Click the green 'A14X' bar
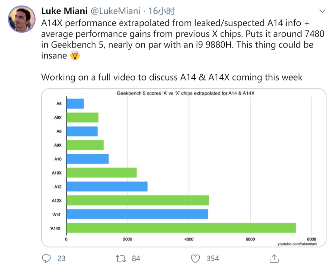Image resolution: width=334 pixels, height=270 pixels. [181, 228]
